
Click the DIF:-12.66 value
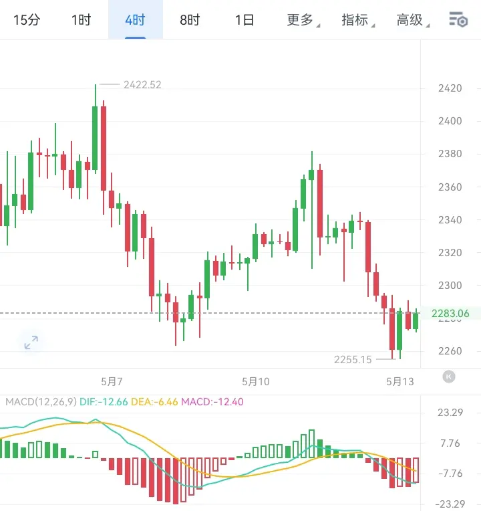pyautogui.click(x=104, y=401)
